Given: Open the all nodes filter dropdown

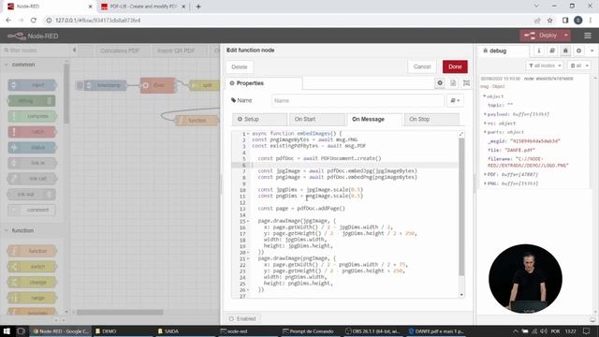Looking at the screenshot, I should point(545,66).
